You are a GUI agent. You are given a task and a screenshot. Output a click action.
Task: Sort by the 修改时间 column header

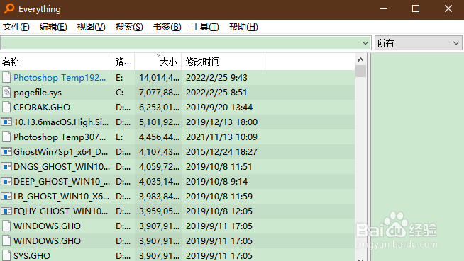coord(223,62)
